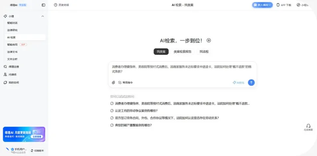This screenshot has height=156, width=317.
Task: Switch to the 类案检索报告 tab
Action: [183, 52]
